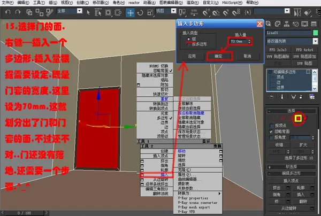Open settings box next to 挤出 button

click(x=288, y=188)
